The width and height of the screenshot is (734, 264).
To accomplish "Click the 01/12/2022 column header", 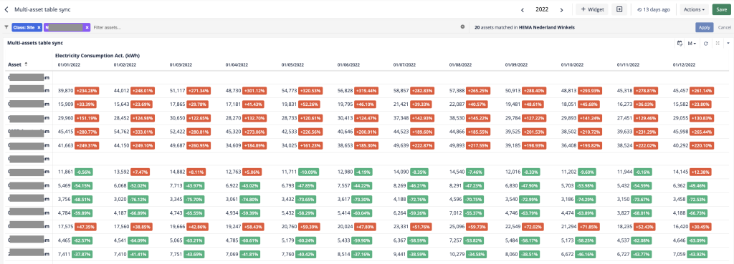I will pos(685,65).
